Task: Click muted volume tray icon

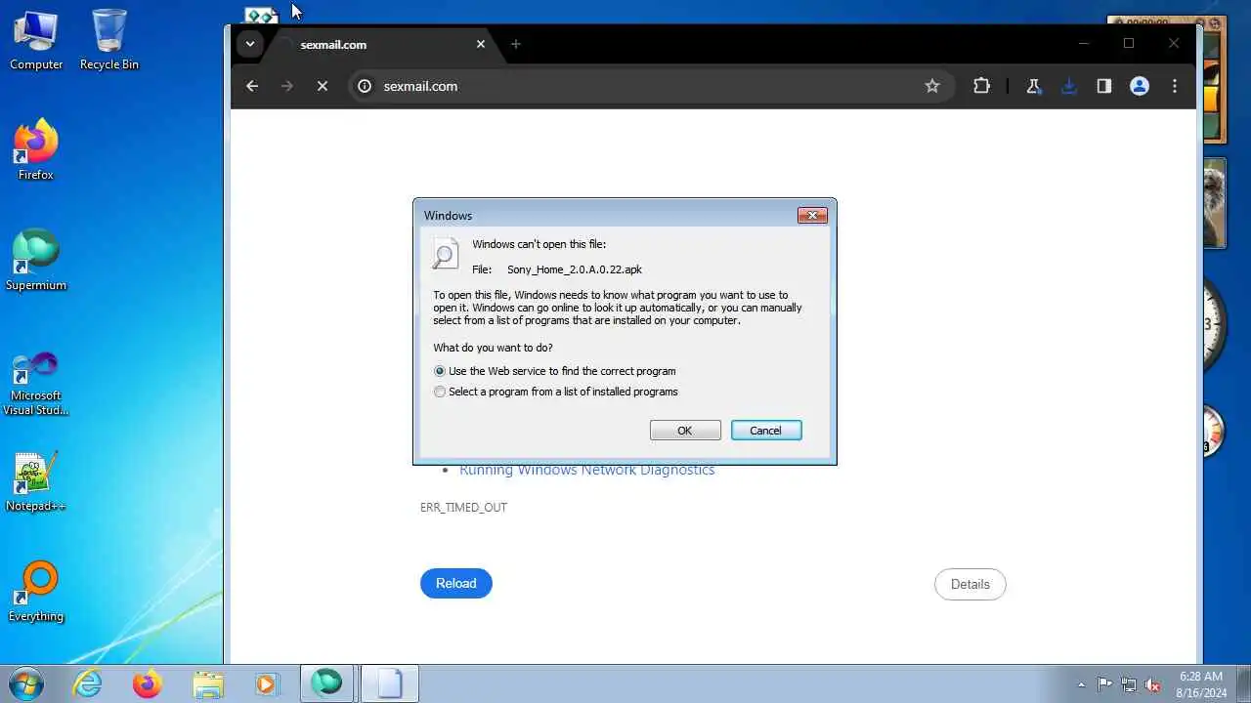Action: [x=1153, y=684]
